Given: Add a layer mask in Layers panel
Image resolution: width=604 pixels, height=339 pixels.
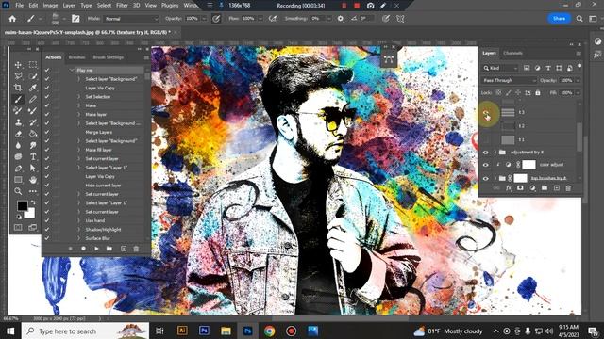Looking at the screenshot, I should [520, 188].
